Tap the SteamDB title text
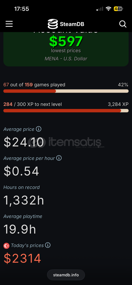 click(72, 24)
